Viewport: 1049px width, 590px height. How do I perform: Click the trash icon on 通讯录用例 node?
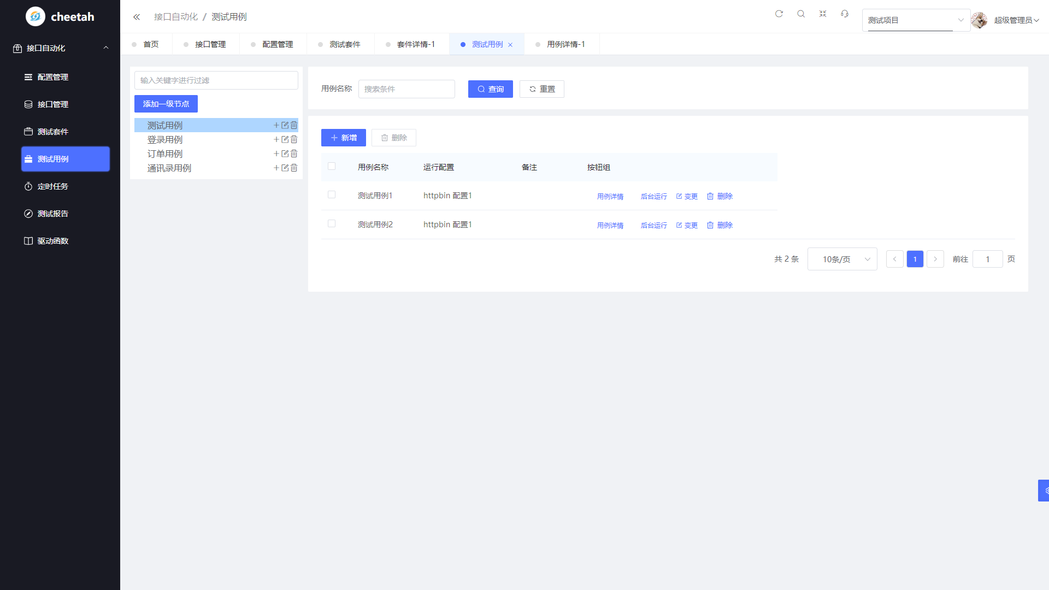[294, 168]
